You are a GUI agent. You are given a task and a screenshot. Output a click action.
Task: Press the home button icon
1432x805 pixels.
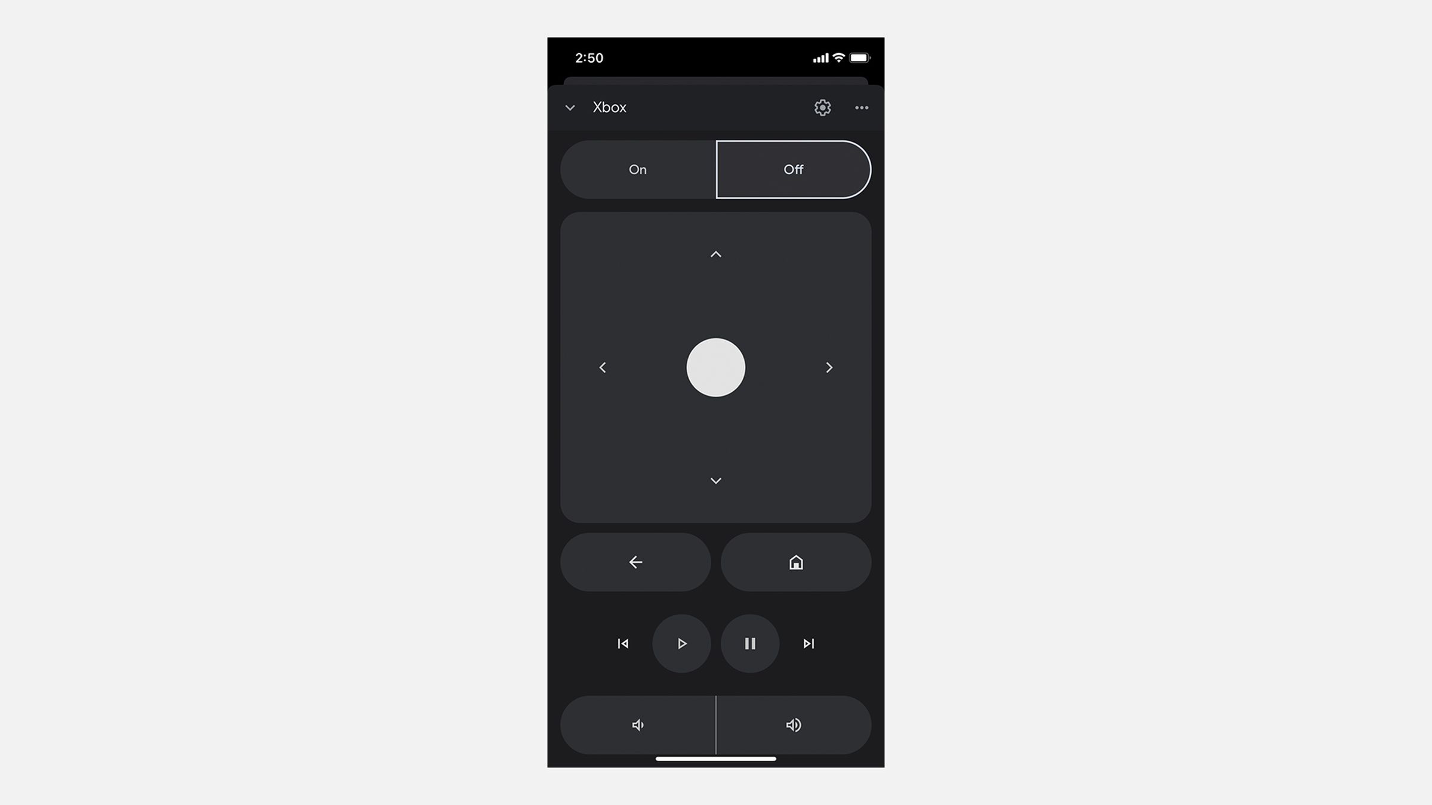[x=796, y=562]
